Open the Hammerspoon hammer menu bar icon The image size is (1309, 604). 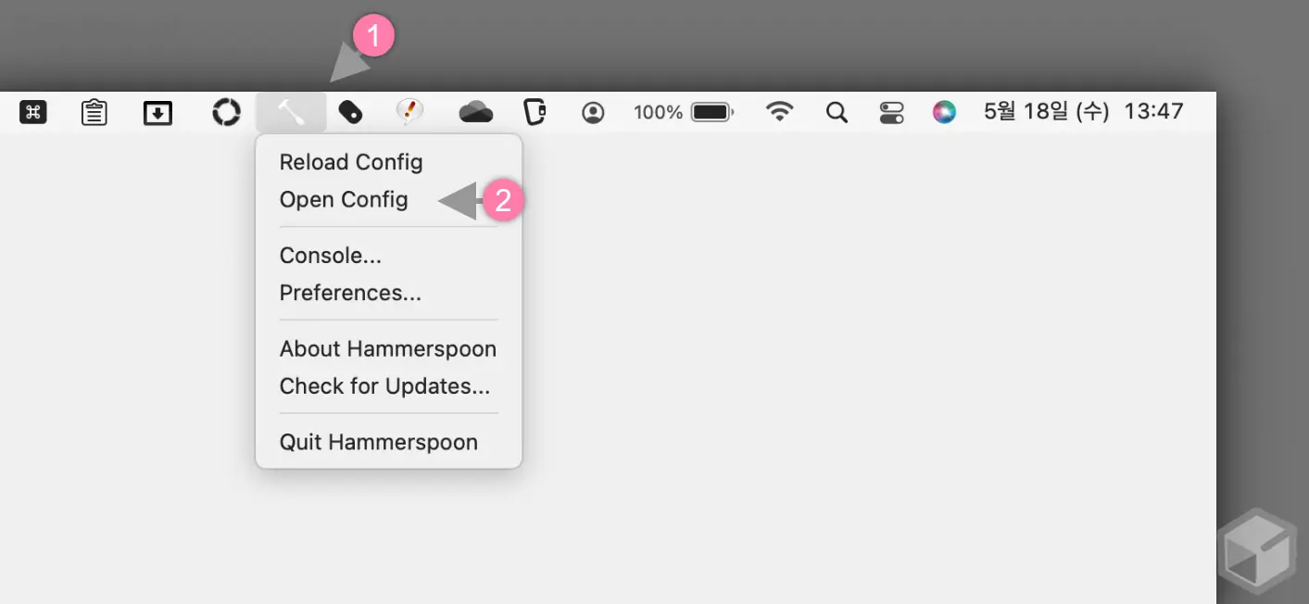(x=290, y=111)
